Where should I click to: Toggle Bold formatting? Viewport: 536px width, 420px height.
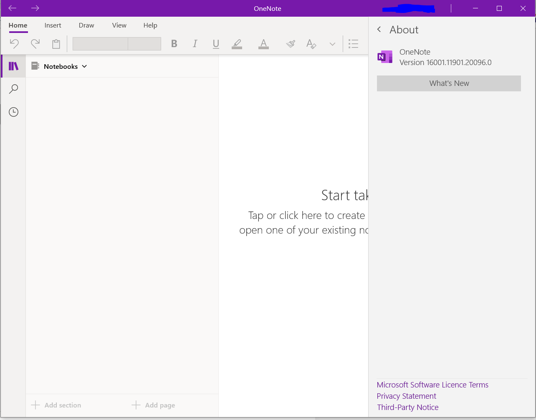(x=174, y=44)
